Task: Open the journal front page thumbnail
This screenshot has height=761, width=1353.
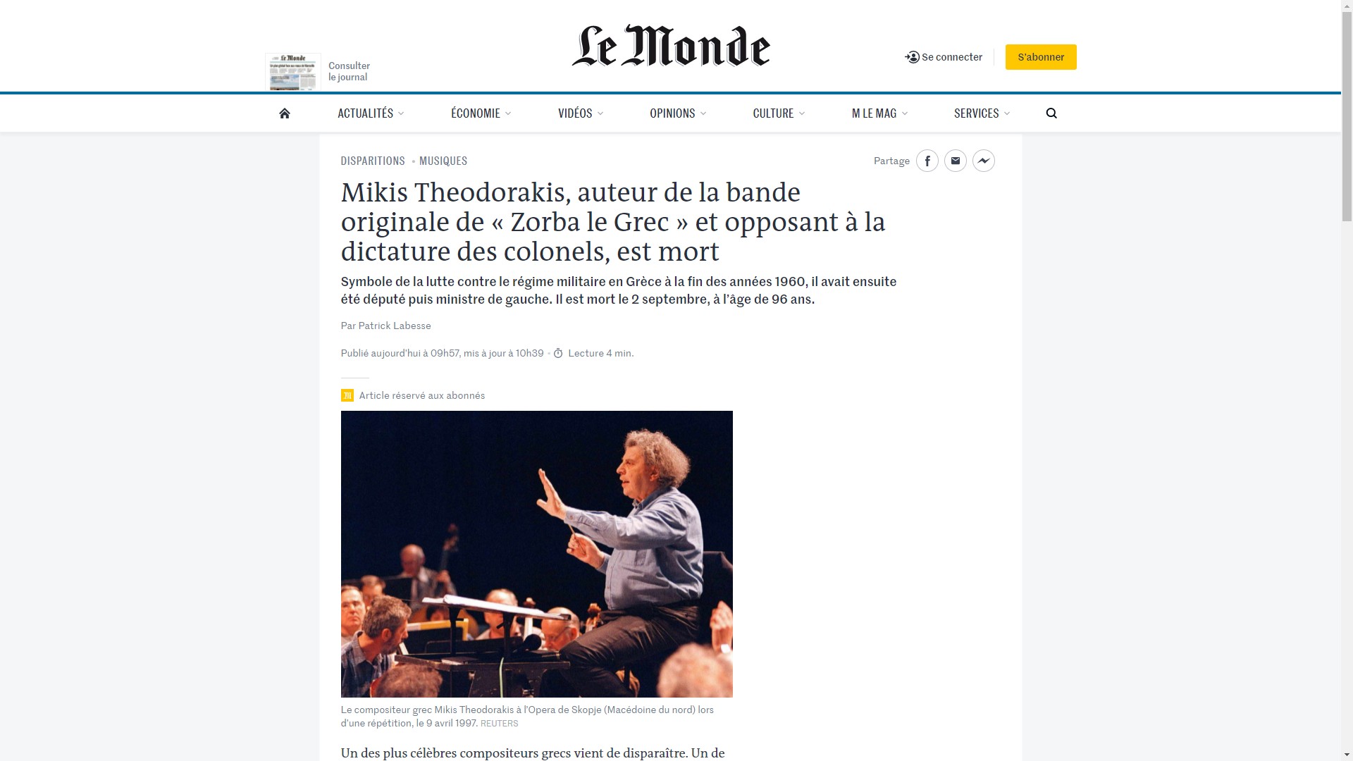Action: coord(293,72)
